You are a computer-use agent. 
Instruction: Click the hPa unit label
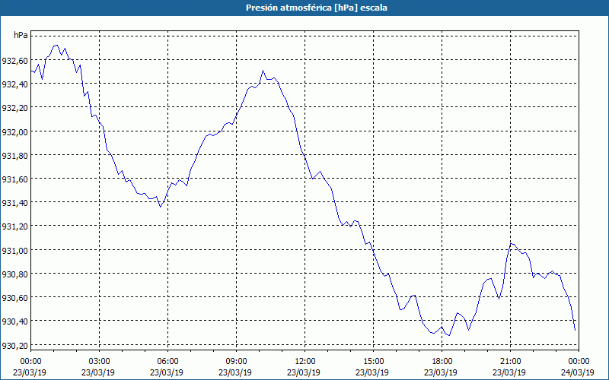(21, 35)
